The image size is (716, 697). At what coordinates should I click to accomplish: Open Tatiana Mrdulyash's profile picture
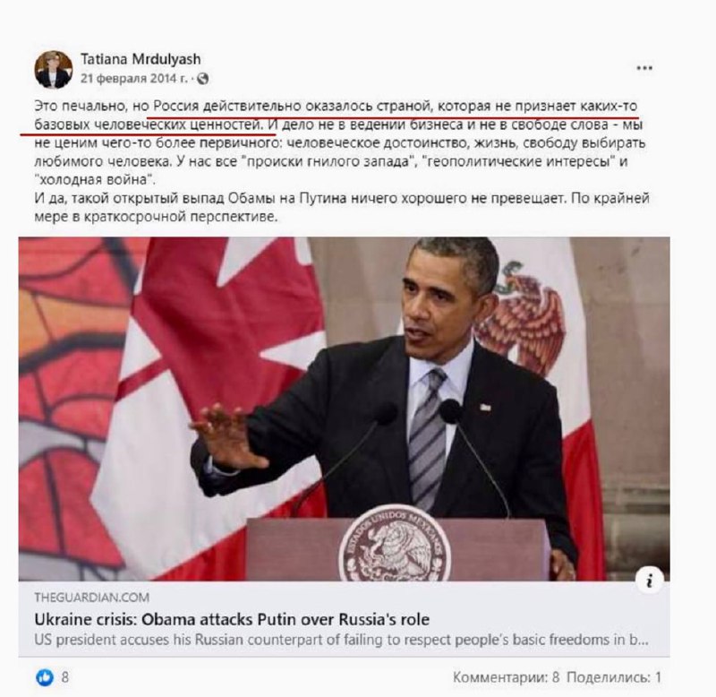(54, 70)
